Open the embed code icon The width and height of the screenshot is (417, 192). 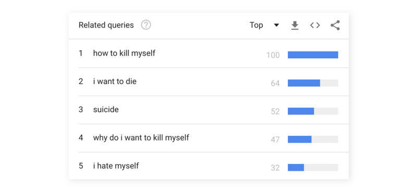[315, 25]
